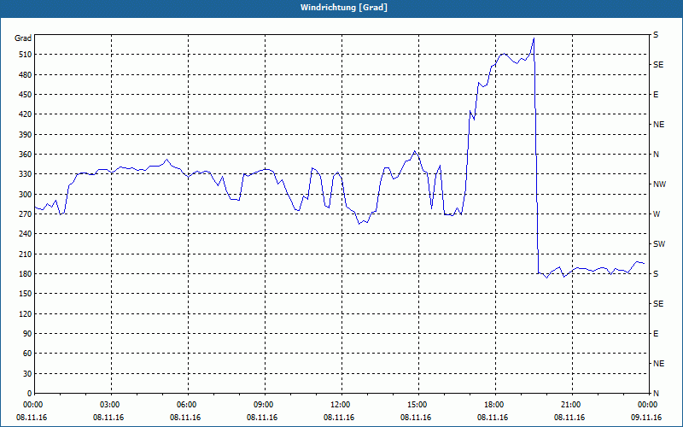The width and height of the screenshot is (683, 427).
Task: Click the 08.11.16 date under 03:00
Action: (108, 417)
